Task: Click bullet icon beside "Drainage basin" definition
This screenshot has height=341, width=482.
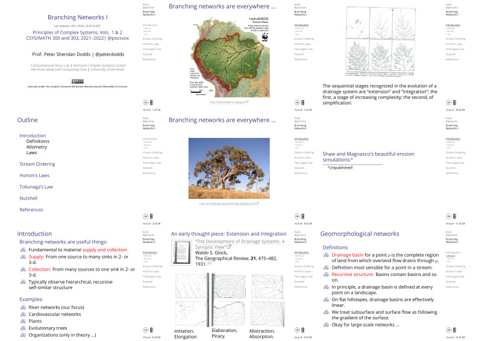Action: point(327,255)
